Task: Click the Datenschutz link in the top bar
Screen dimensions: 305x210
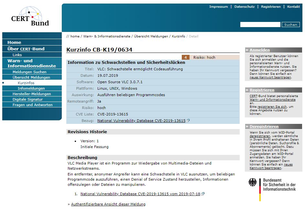Action: pos(244,6)
